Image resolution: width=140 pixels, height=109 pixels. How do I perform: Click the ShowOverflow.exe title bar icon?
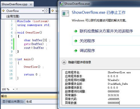61,4
